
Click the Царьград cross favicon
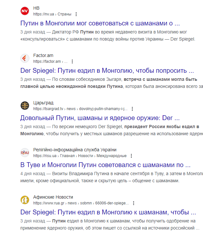(x=25, y=106)
